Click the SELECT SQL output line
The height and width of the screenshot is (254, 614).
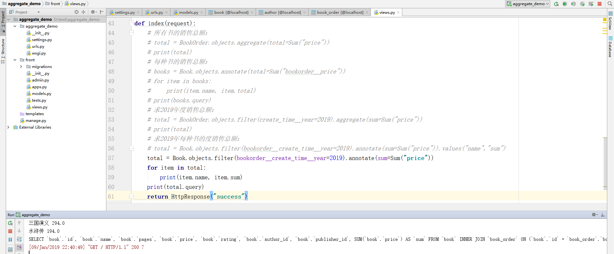pyautogui.click(x=318, y=239)
